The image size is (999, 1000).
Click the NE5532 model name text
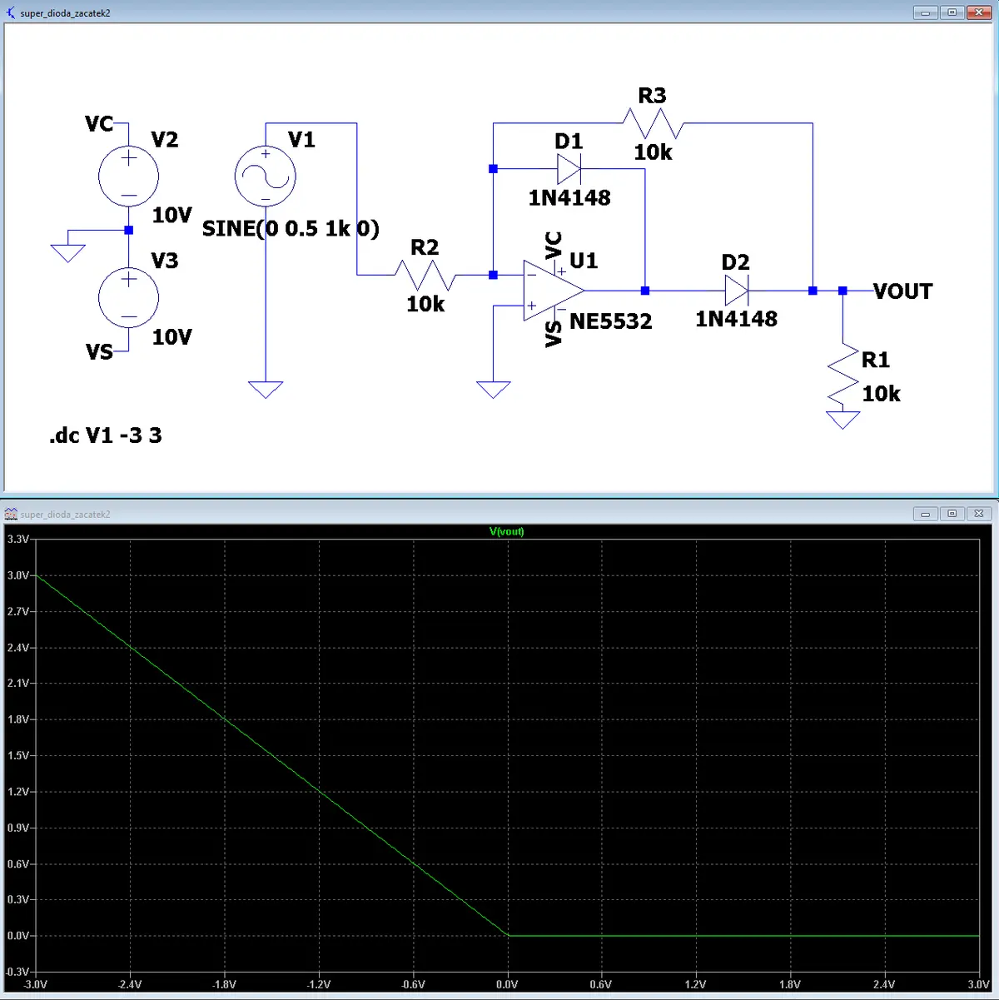tap(611, 321)
